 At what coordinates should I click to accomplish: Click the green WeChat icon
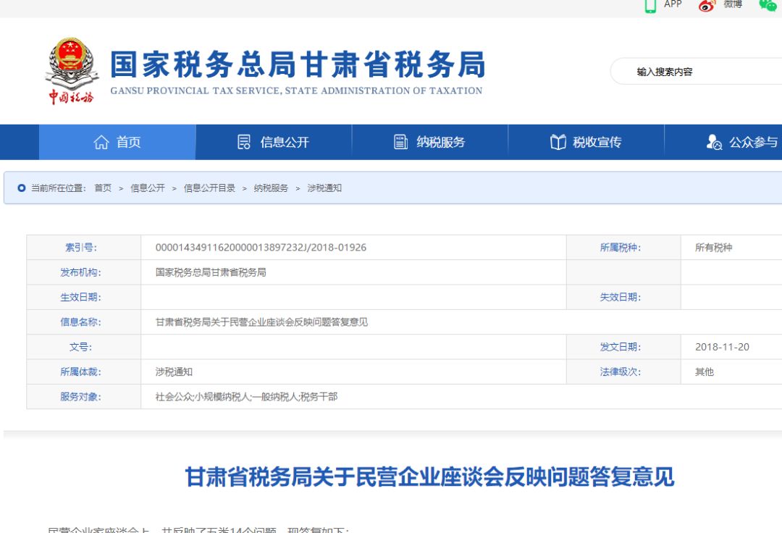(x=768, y=5)
